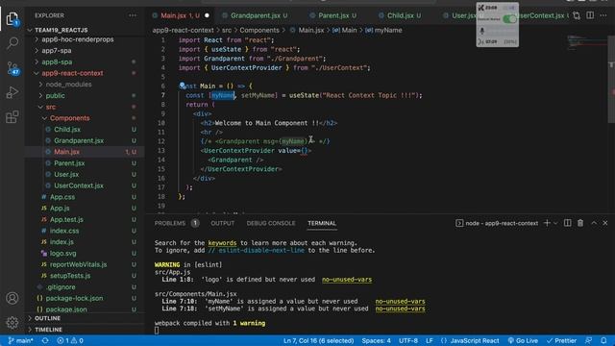The width and height of the screenshot is (615, 346).
Task: Open editor more actions ellipsis
Action: point(603,15)
